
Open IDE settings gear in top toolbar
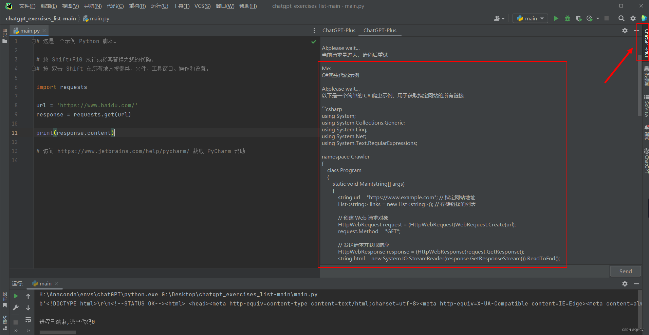633,18
